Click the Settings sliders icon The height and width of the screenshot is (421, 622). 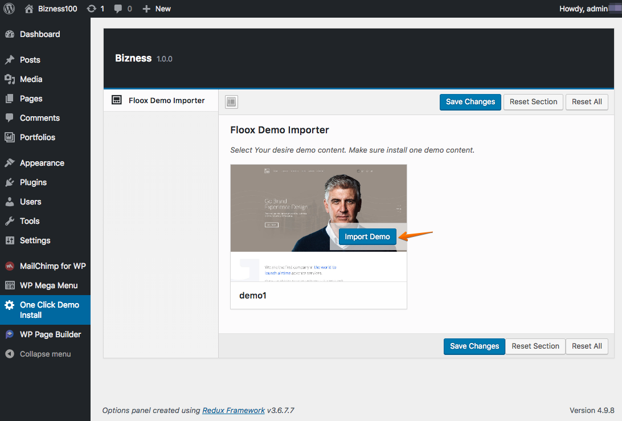[x=10, y=240]
